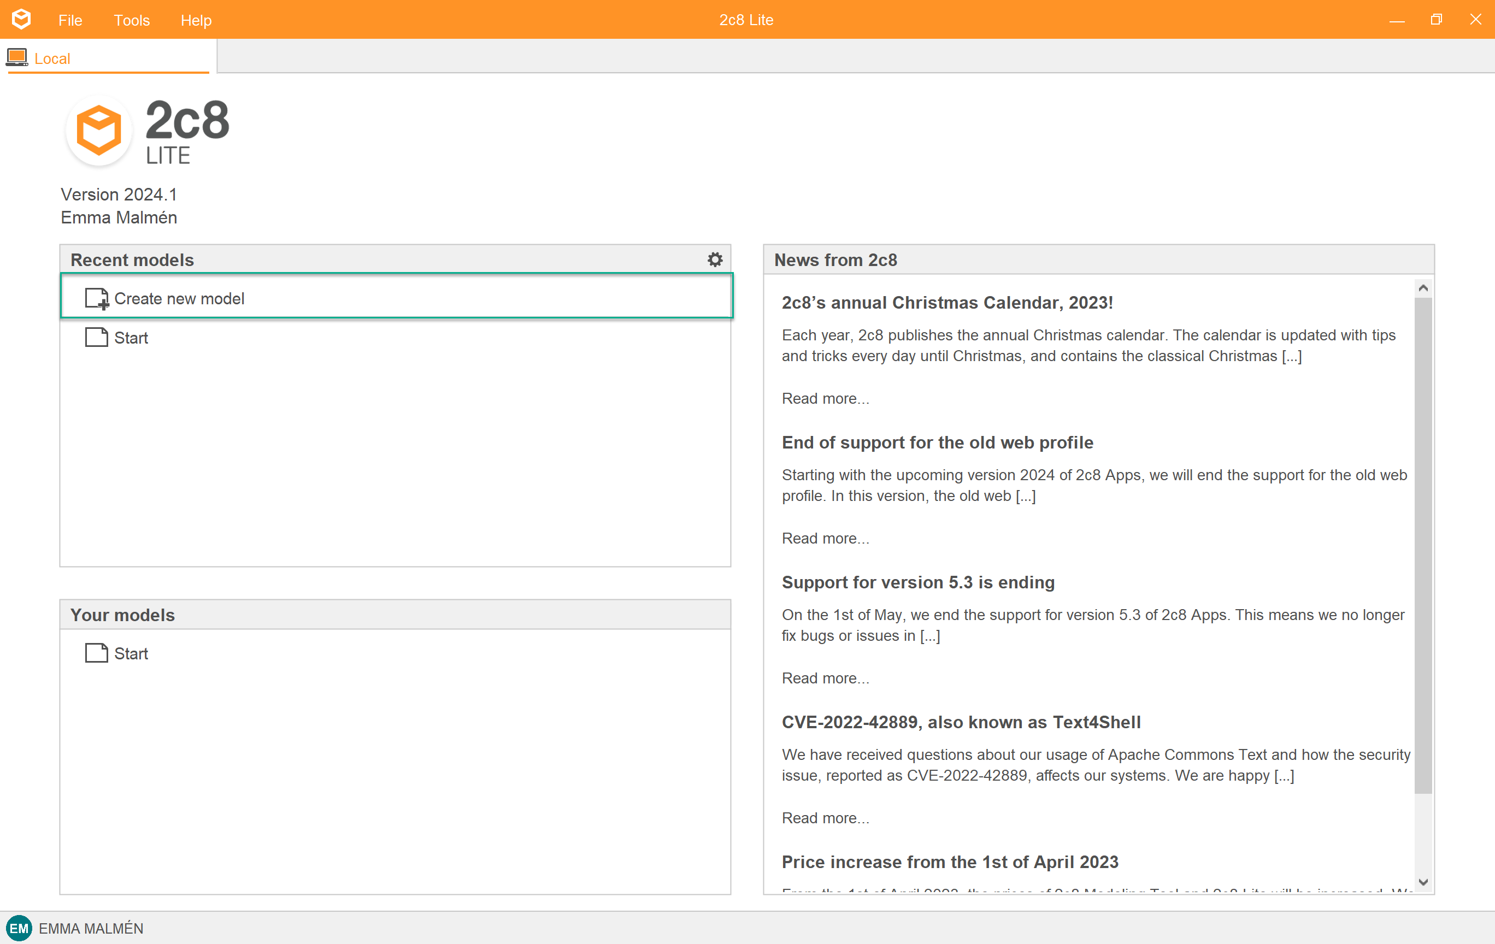
Task: Open Price increase from 1st of April headline
Action: click(950, 862)
